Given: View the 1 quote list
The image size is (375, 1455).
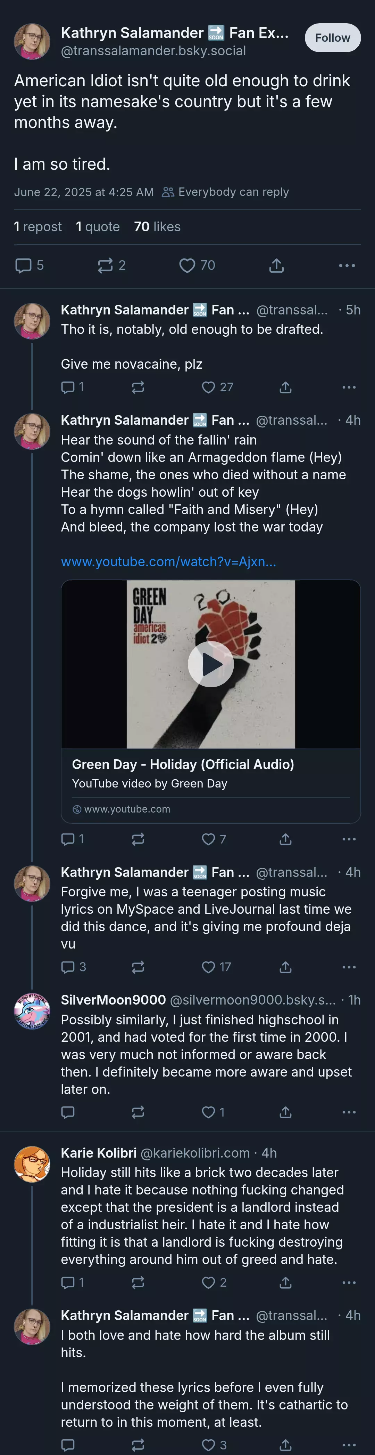Looking at the screenshot, I should pyautogui.click(x=98, y=226).
